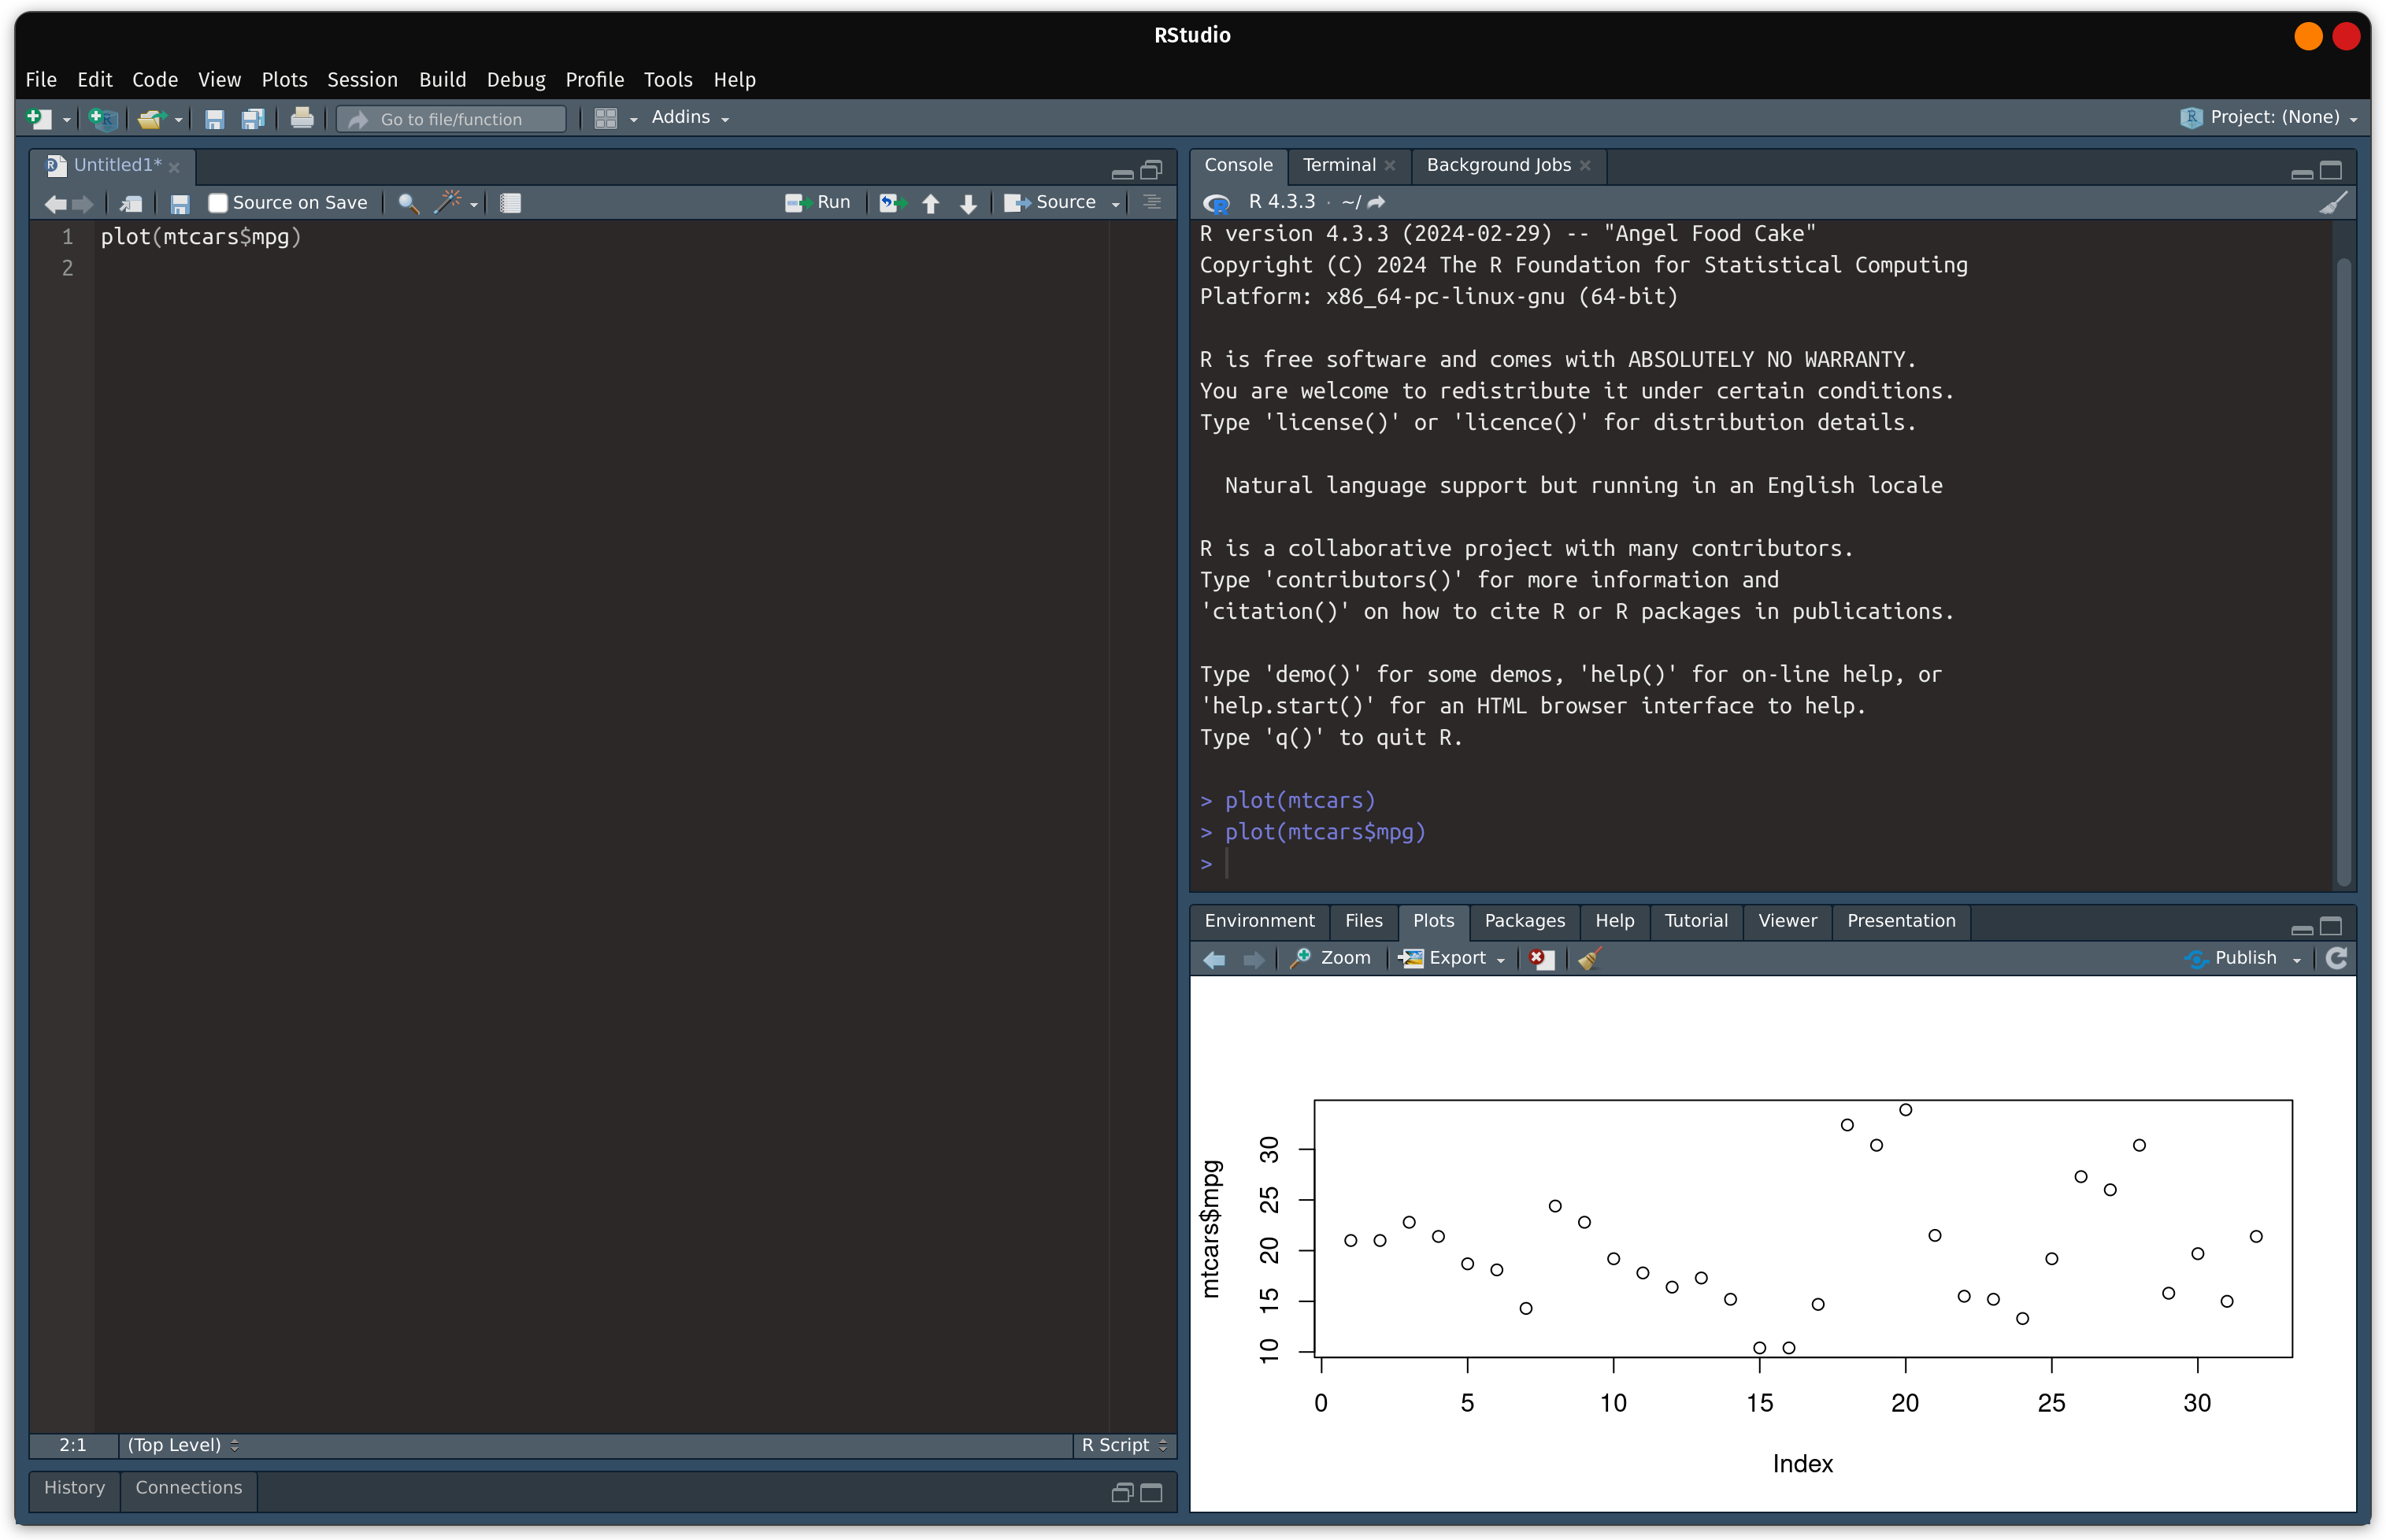
Task: Print the current script with the printer icon
Action: point(302,118)
